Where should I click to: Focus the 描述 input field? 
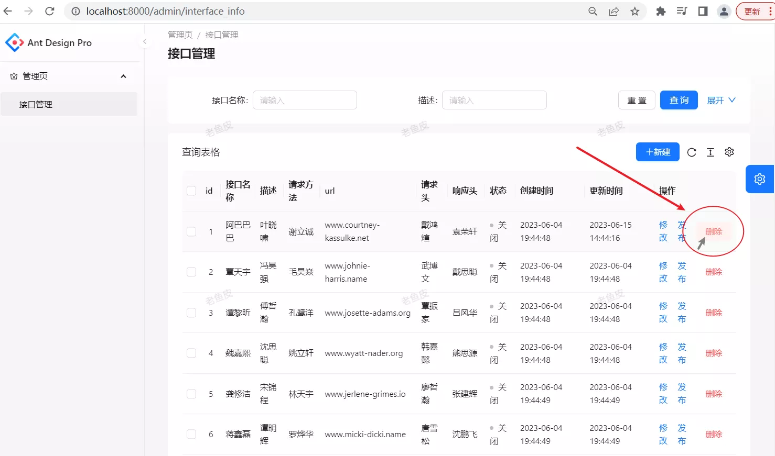click(x=494, y=100)
